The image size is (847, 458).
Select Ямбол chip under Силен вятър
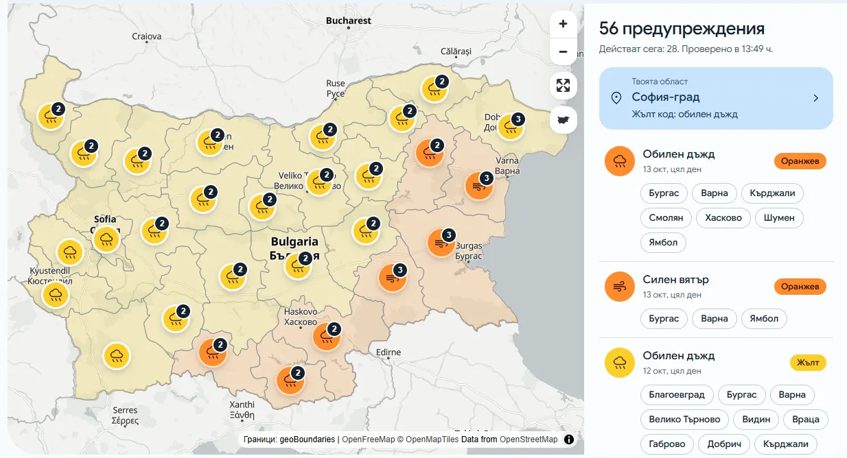pyautogui.click(x=765, y=319)
